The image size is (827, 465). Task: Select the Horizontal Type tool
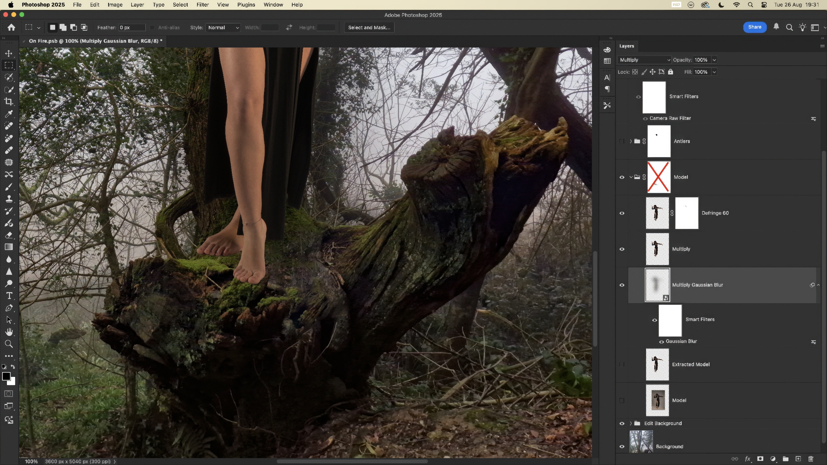pyautogui.click(x=9, y=296)
